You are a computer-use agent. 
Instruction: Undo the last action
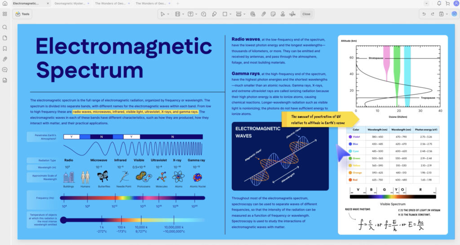[424, 14]
